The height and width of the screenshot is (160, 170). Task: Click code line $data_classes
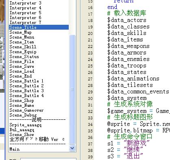pyautogui.click(x=129, y=27)
